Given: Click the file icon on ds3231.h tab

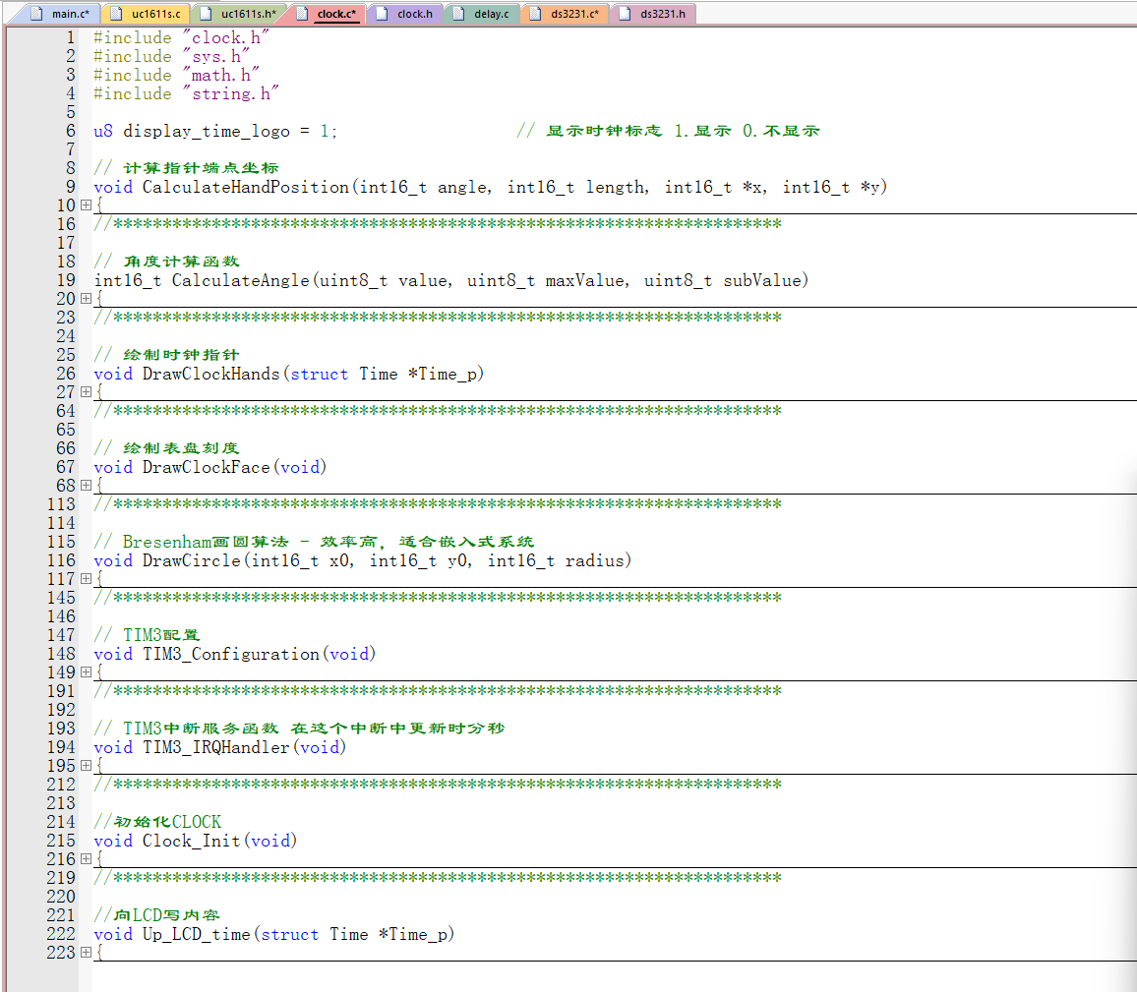Looking at the screenshot, I should point(626,13).
